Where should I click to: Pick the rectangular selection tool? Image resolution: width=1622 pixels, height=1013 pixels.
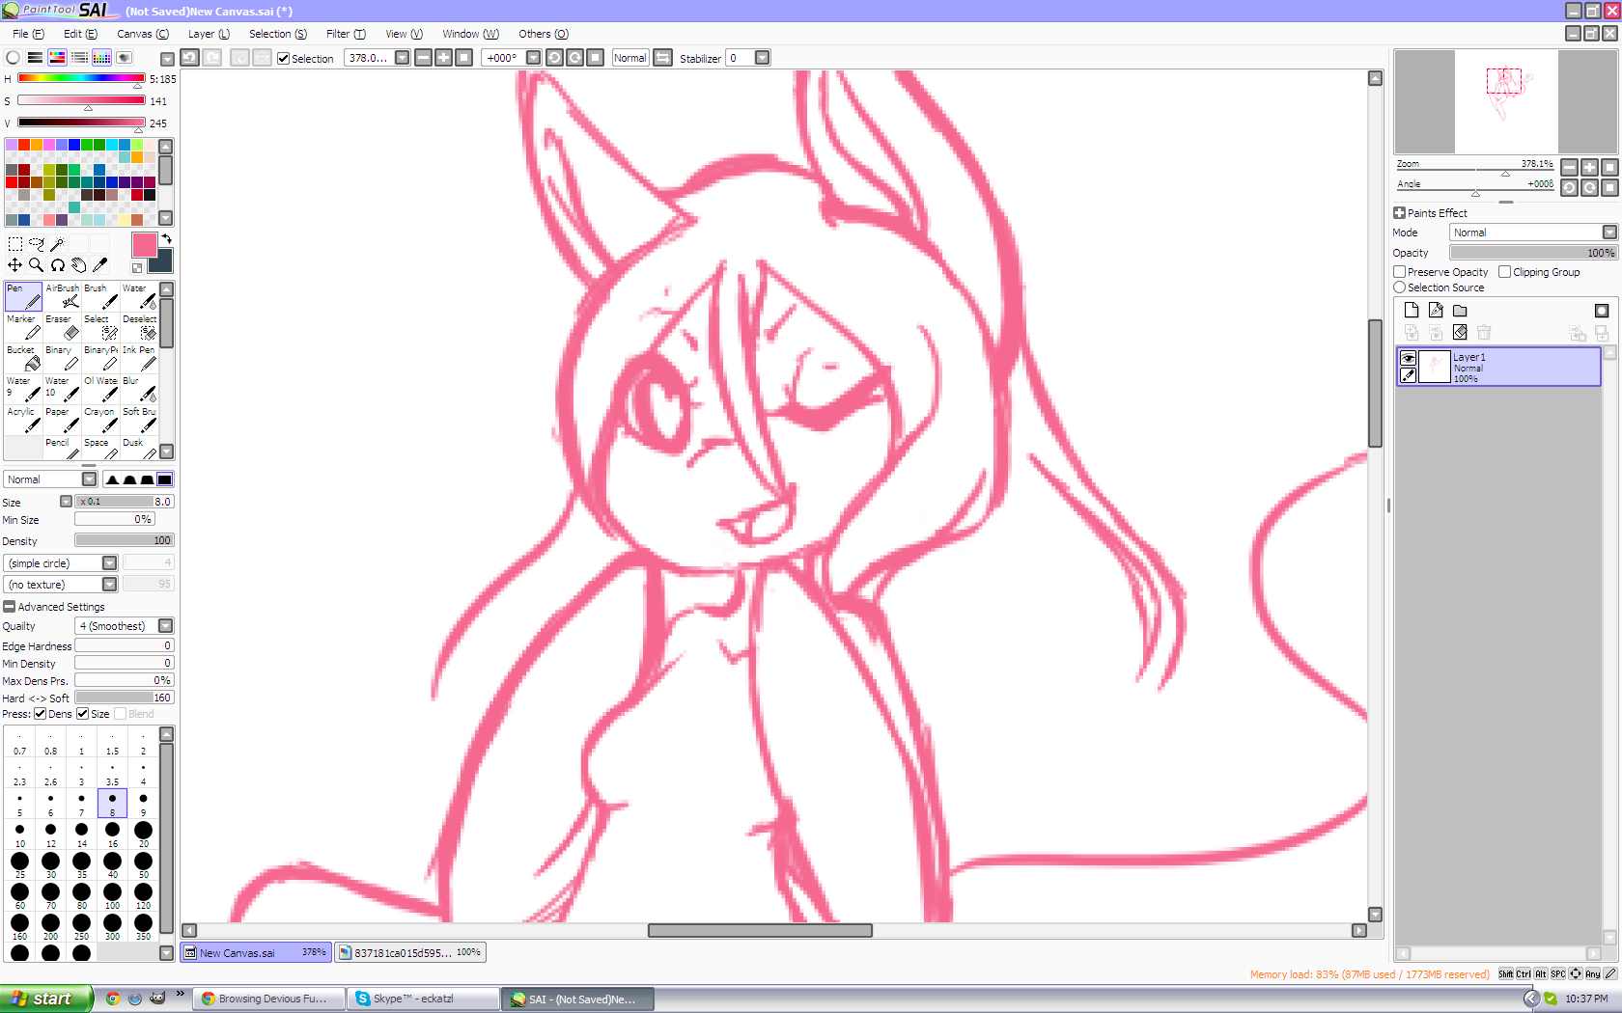tap(15, 244)
